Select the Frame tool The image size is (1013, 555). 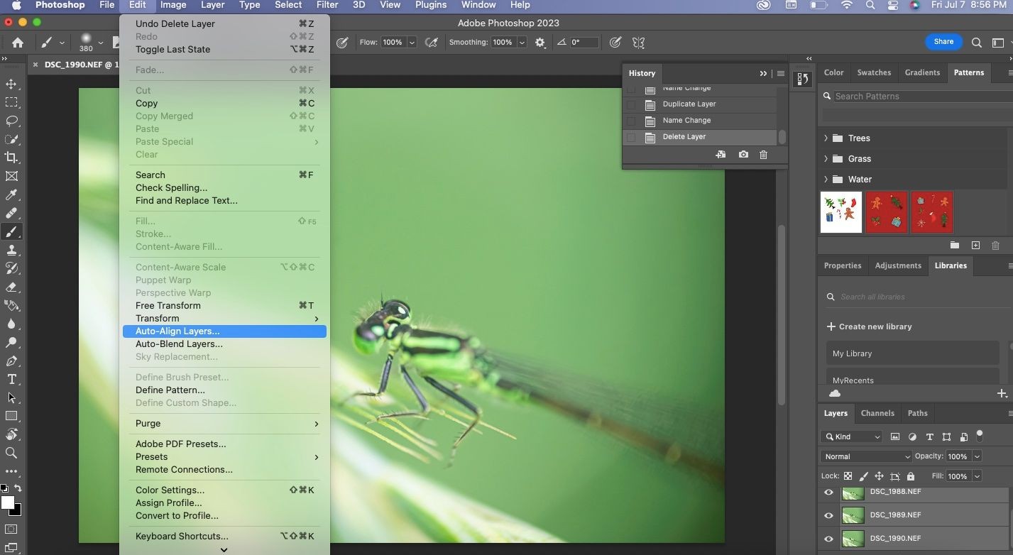[x=11, y=176]
